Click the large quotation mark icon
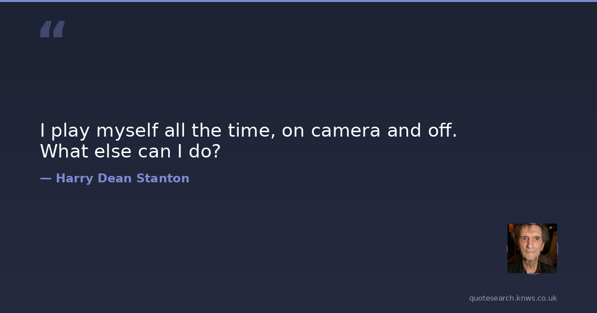 point(52,29)
